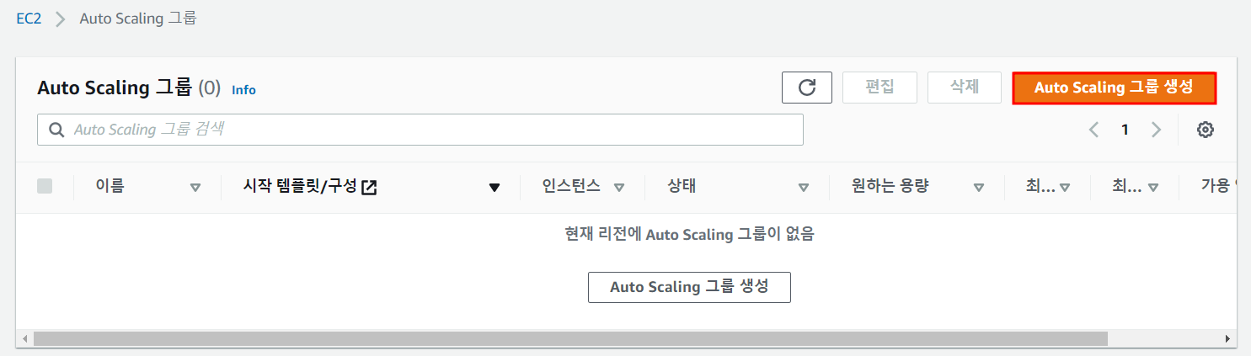Click '현재 리전에 Auto Scaling 그룹이 없음' message
Image resolution: width=1251 pixels, height=356 pixels.
689,235
